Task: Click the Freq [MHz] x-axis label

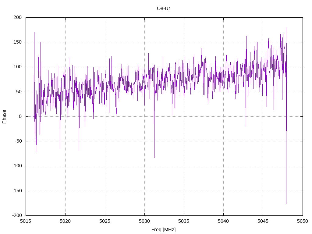Action: (163, 230)
